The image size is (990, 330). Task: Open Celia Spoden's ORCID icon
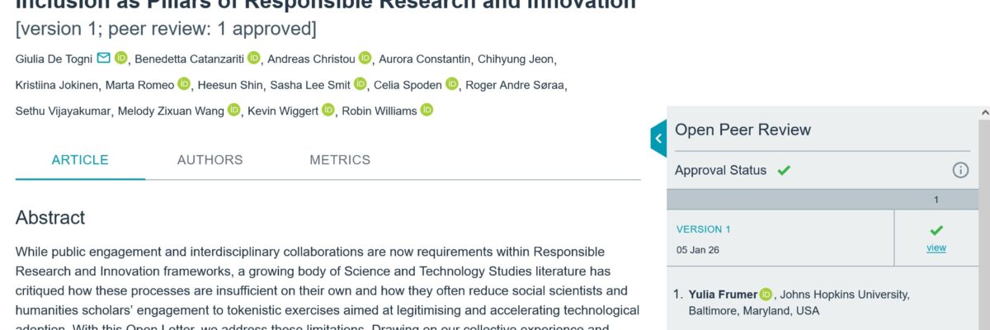pyautogui.click(x=452, y=84)
